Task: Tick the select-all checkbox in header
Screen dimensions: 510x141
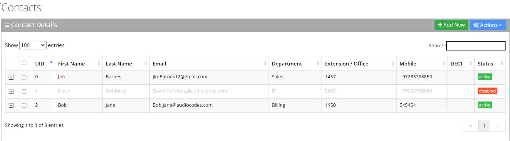Action: coord(24,63)
